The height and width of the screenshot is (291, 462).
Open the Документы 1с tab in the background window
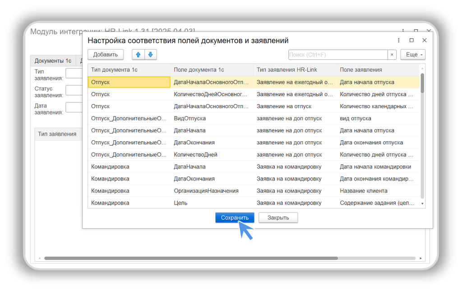click(53, 60)
